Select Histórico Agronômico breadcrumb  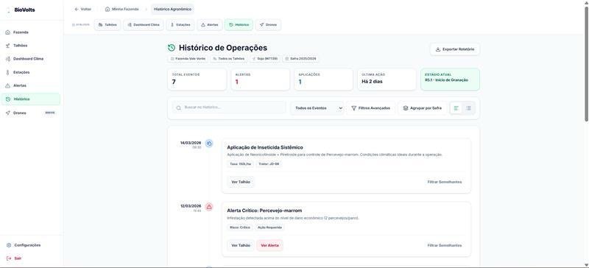pyautogui.click(x=172, y=9)
